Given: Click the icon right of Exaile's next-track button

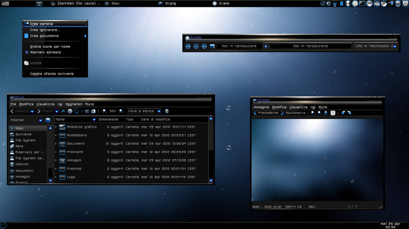Looking at the screenshot, I should pyautogui.click(x=212, y=46).
